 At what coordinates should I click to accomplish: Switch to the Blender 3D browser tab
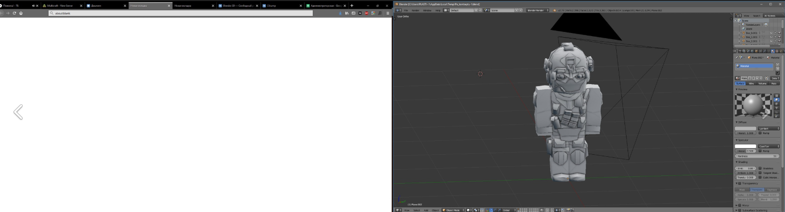point(237,5)
